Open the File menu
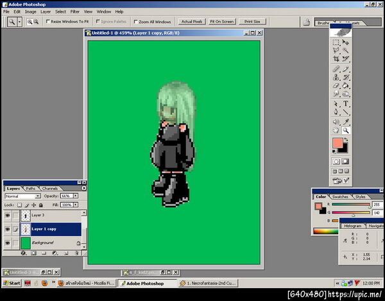385x301 pixels. click(x=6, y=12)
